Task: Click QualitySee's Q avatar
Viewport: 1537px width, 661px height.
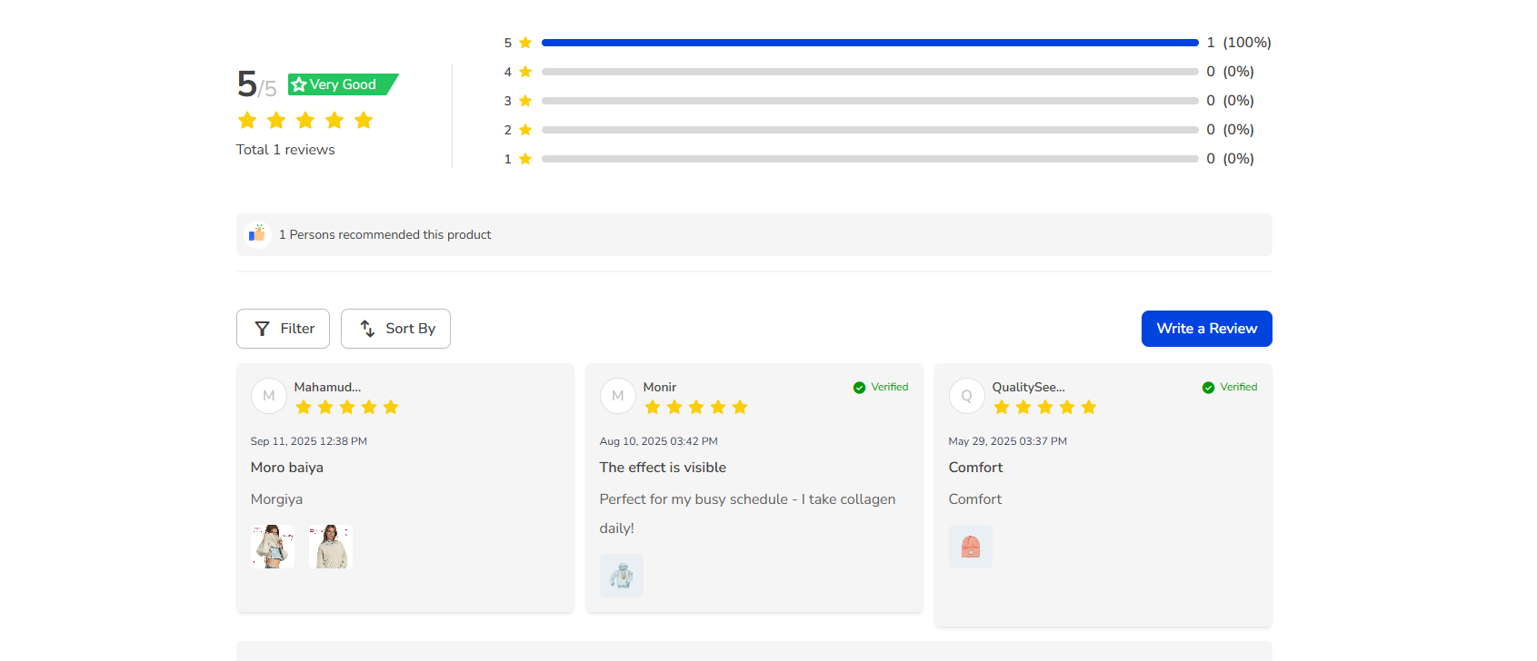Action: pyautogui.click(x=967, y=396)
